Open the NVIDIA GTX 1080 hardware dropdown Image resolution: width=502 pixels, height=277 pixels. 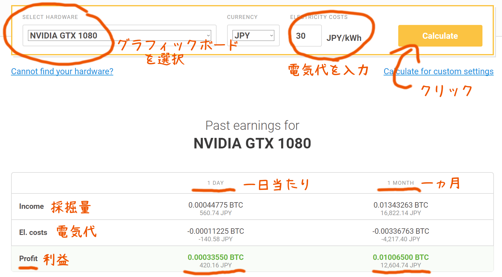pos(119,35)
